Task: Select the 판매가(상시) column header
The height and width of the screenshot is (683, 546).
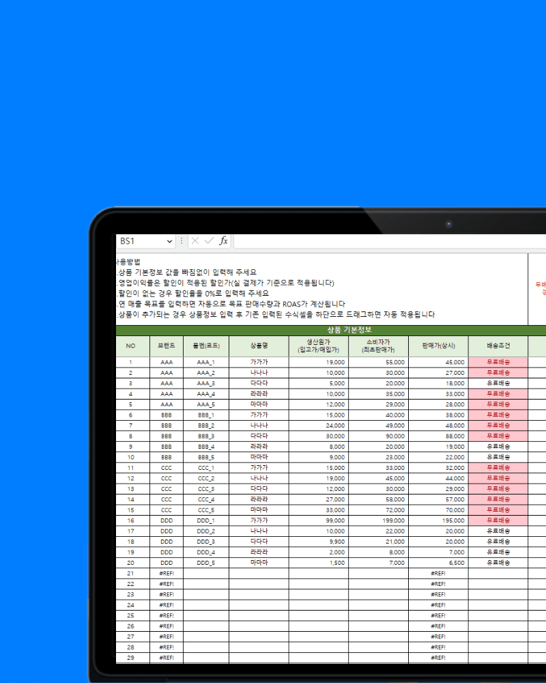Action: (438, 346)
